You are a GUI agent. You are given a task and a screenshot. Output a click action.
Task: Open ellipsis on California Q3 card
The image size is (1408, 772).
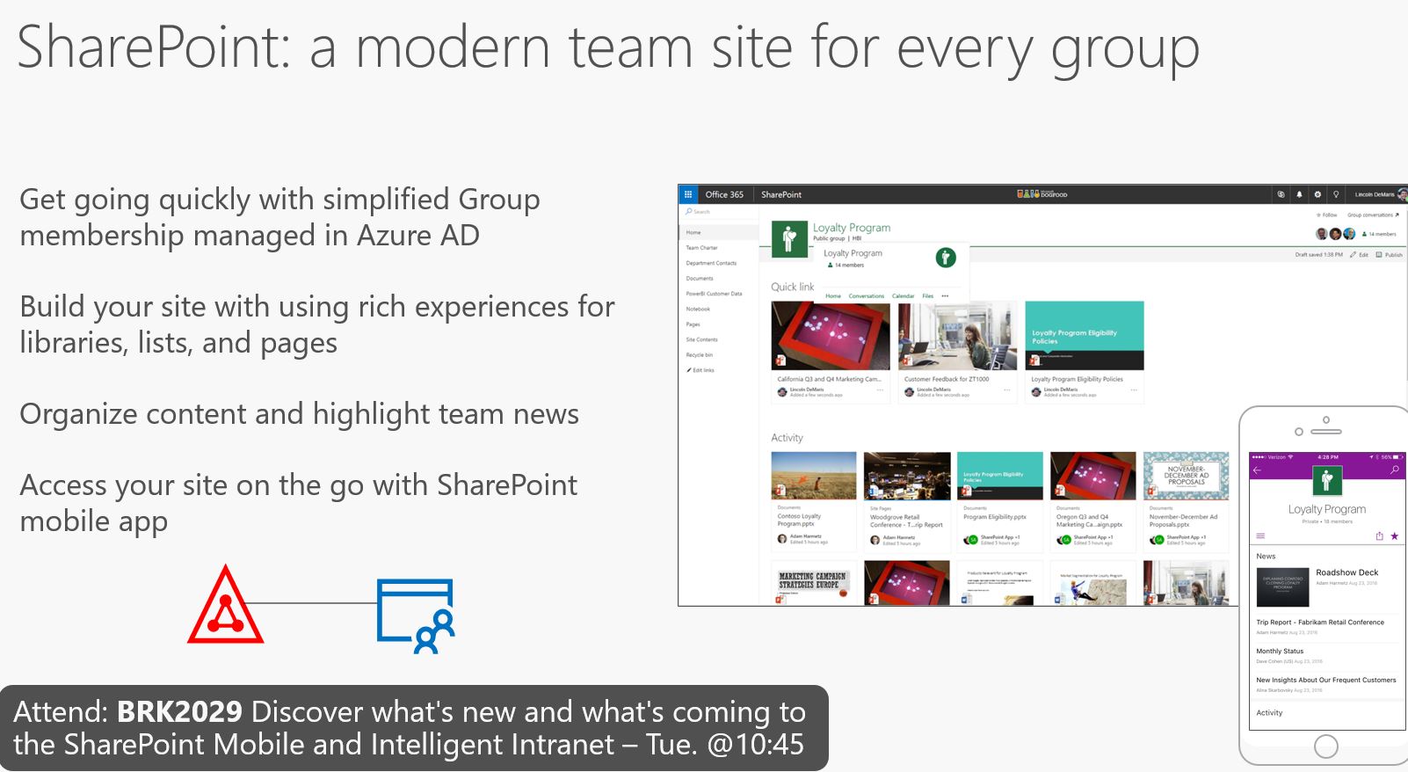click(880, 390)
